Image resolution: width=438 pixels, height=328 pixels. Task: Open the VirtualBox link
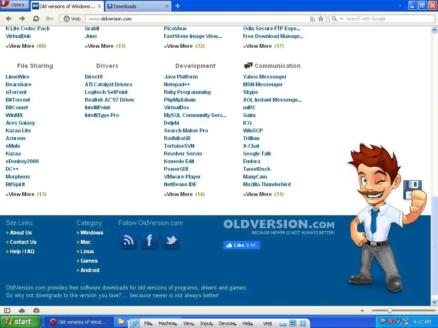coord(177,107)
